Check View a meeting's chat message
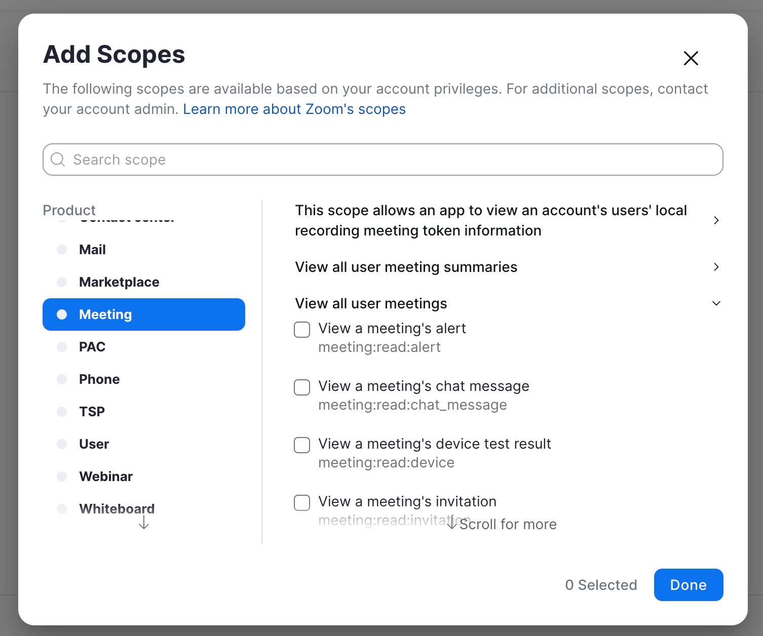 (302, 387)
